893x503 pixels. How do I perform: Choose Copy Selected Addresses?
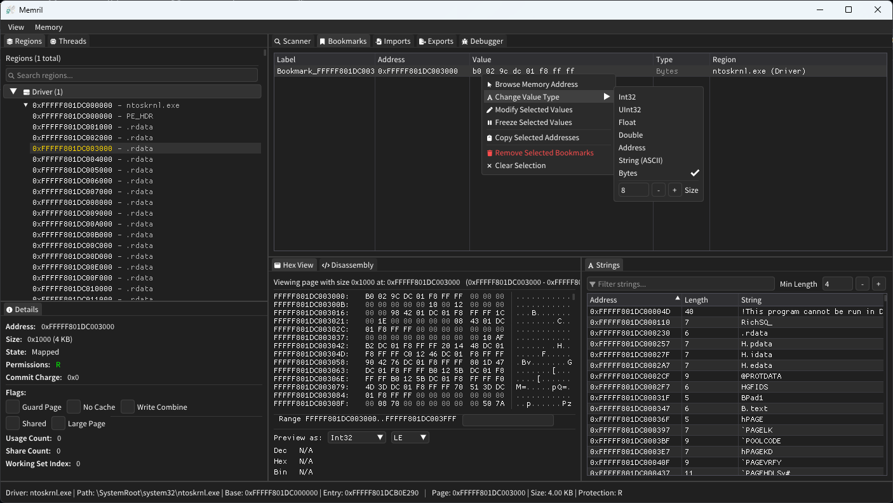pyautogui.click(x=548, y=138)
